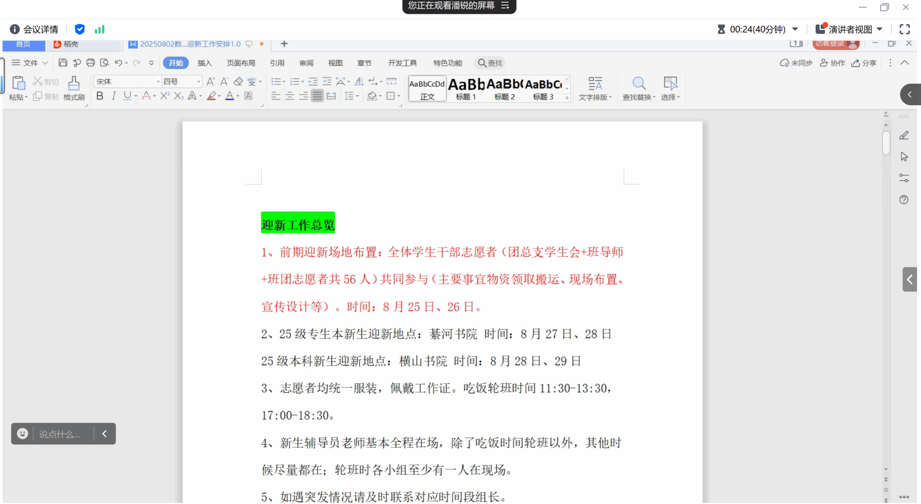Click the bulleted list icon
The width and height of the screenshot is (921, 504).
(276, 81)
